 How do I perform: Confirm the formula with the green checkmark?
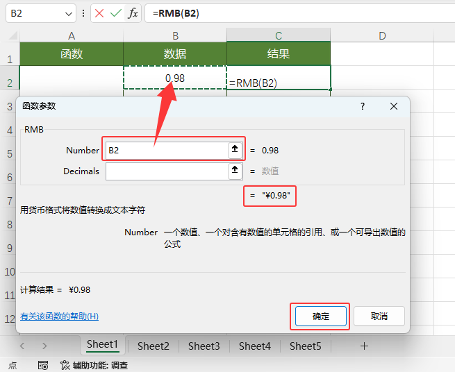pos(116,13)
